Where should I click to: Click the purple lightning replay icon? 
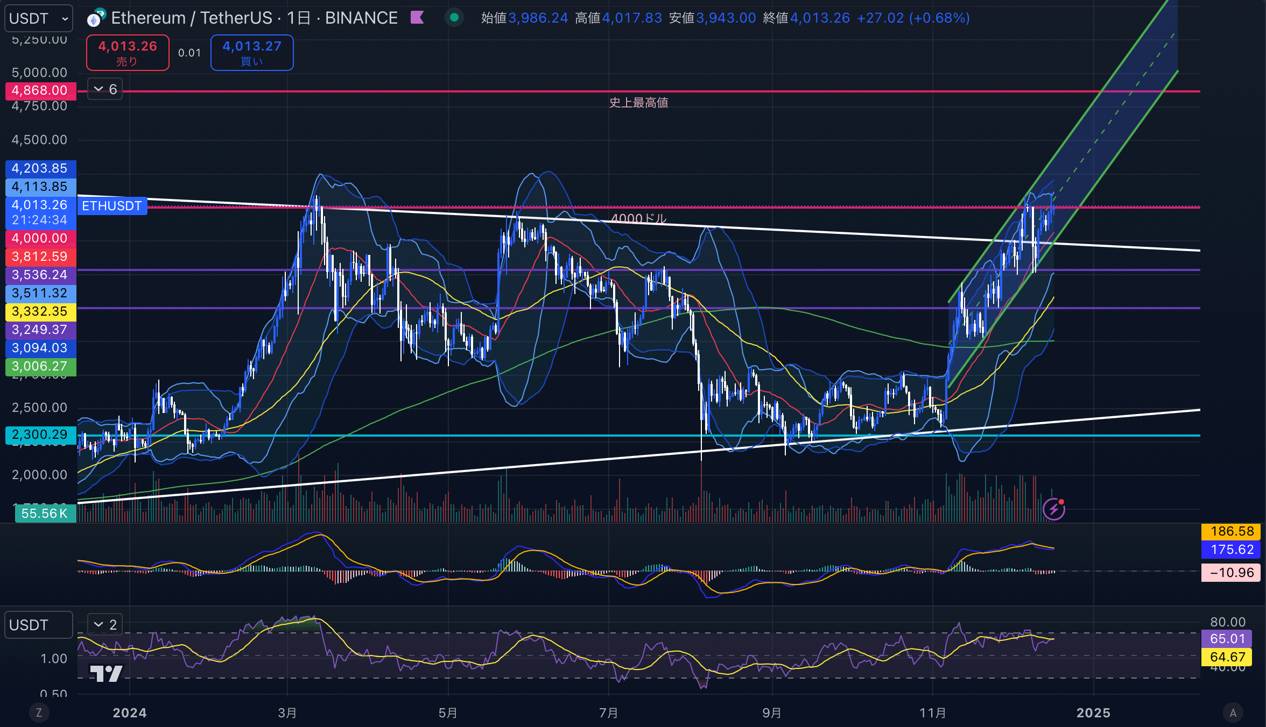[x=1054, y=509]
